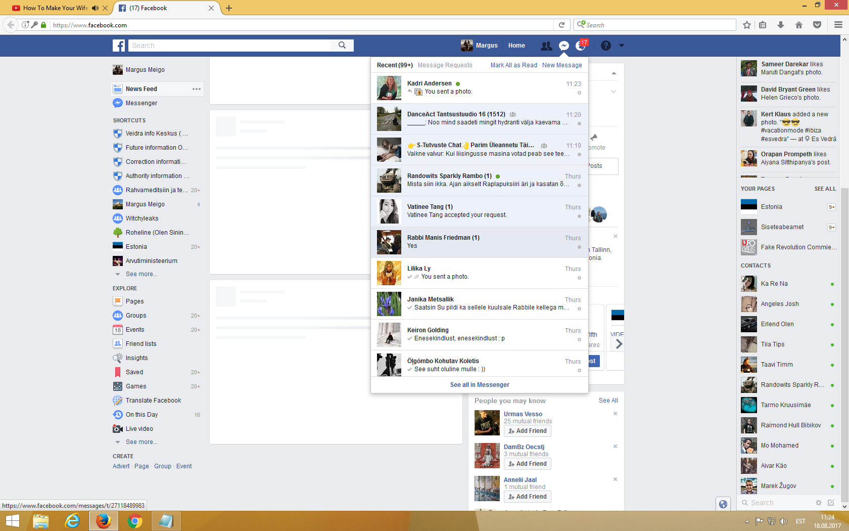Open chat sidebar settings gear icon
The width and height of the screenshot is (849, 531).
click(819, 503)
